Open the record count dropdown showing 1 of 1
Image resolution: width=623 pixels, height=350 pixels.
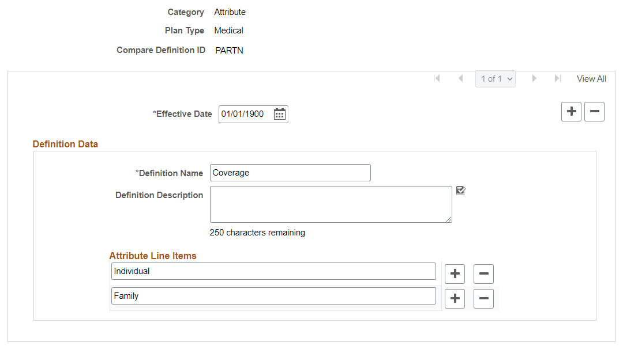pyautogui.click(x=495, y=78)
